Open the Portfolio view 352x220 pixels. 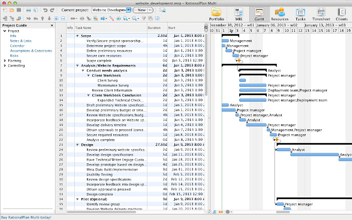[216, 14]
